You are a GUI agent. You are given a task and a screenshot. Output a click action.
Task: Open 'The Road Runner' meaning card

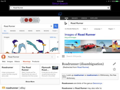click(30, 71)
